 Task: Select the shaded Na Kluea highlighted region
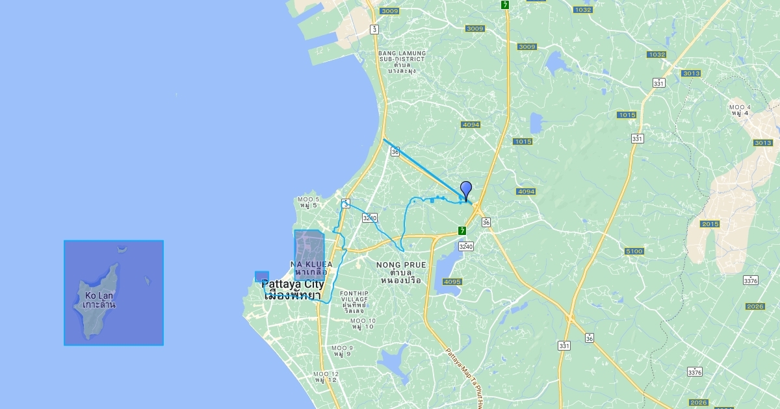click(309, 254)
